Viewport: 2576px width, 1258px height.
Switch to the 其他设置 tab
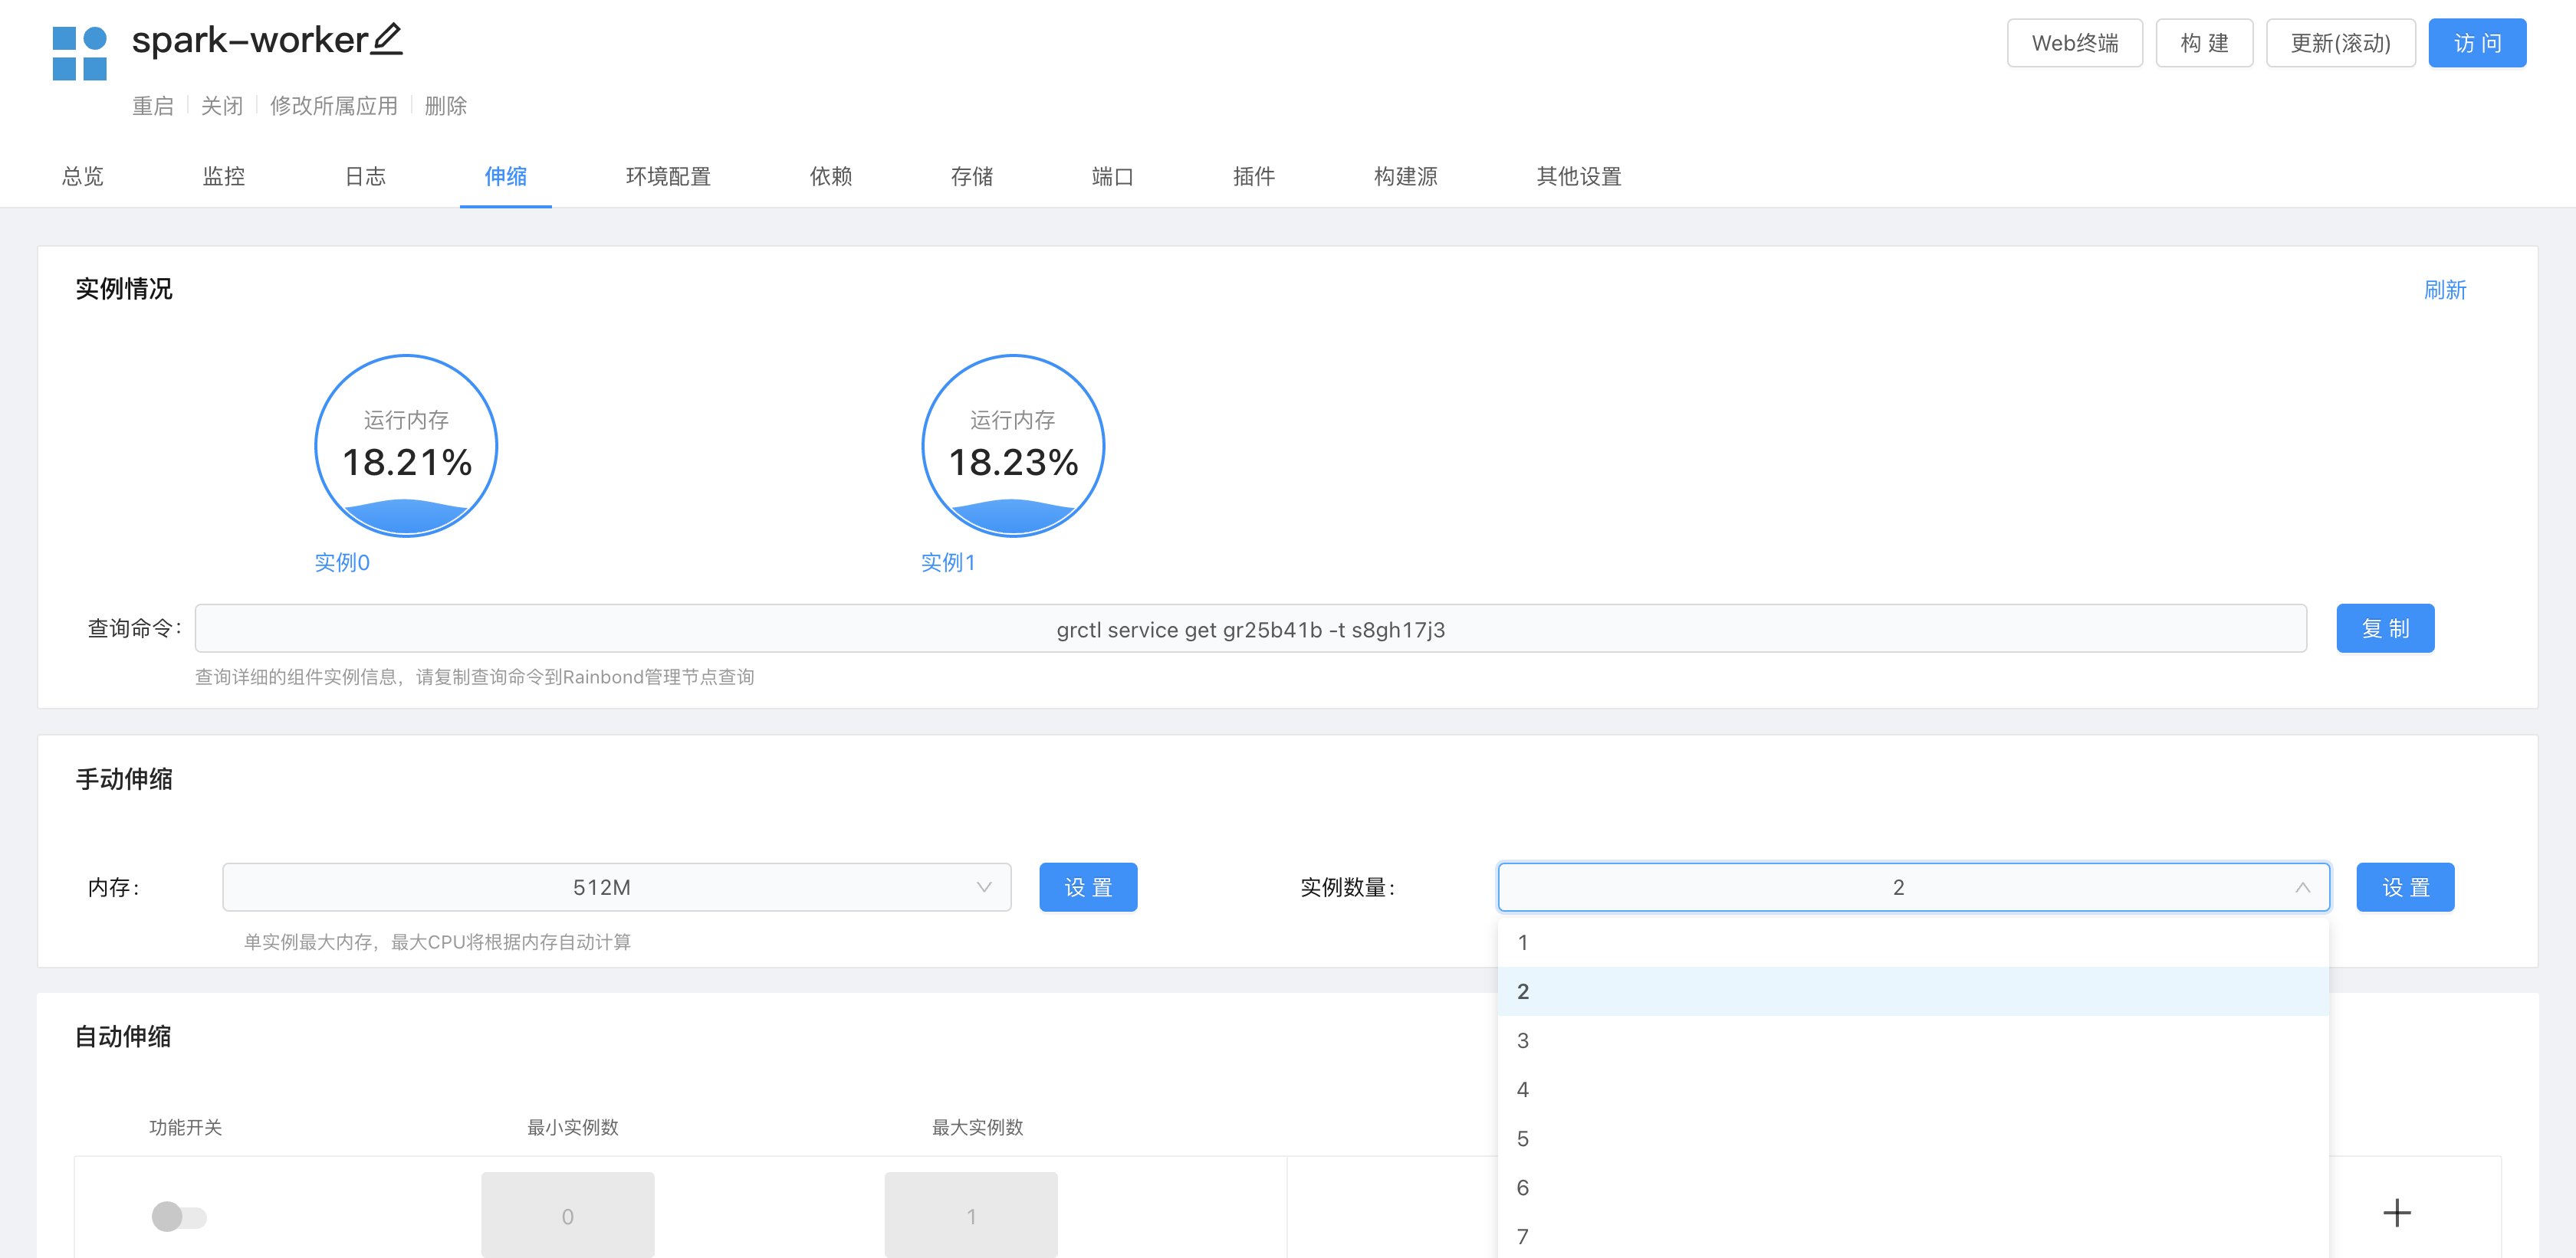pos(1579,176)
